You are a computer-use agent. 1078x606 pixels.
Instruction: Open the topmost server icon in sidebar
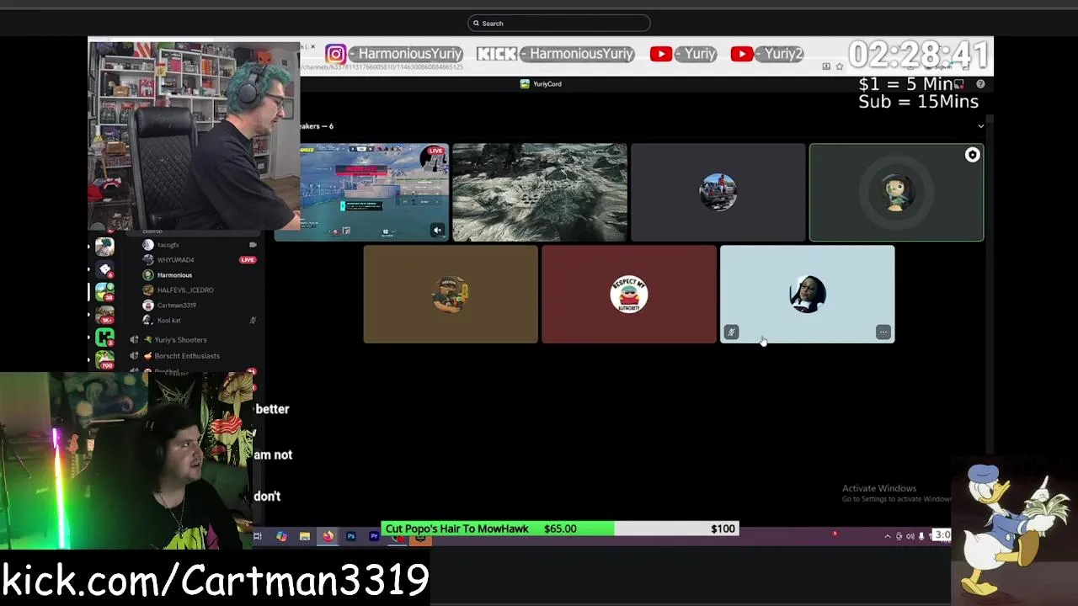coord(104,247)
